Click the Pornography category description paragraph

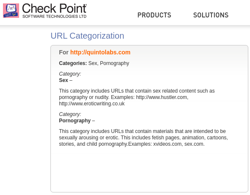point(143,138)
